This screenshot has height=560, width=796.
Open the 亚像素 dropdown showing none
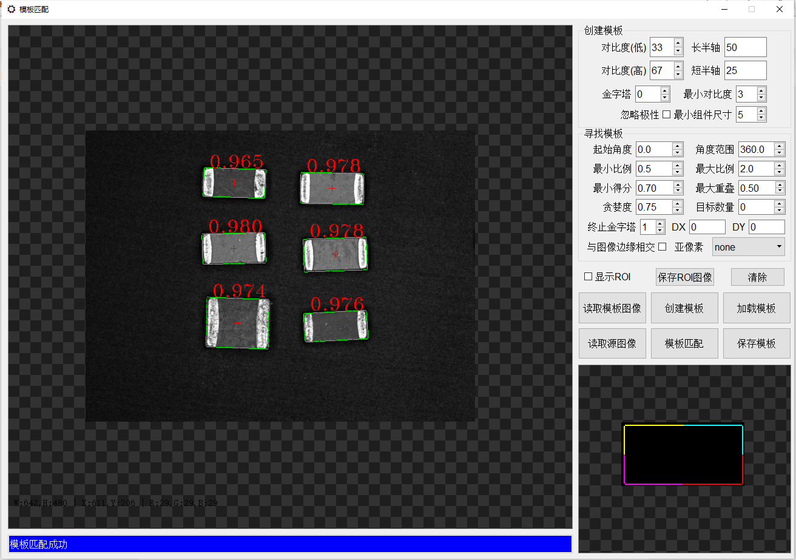coord(748,247)
